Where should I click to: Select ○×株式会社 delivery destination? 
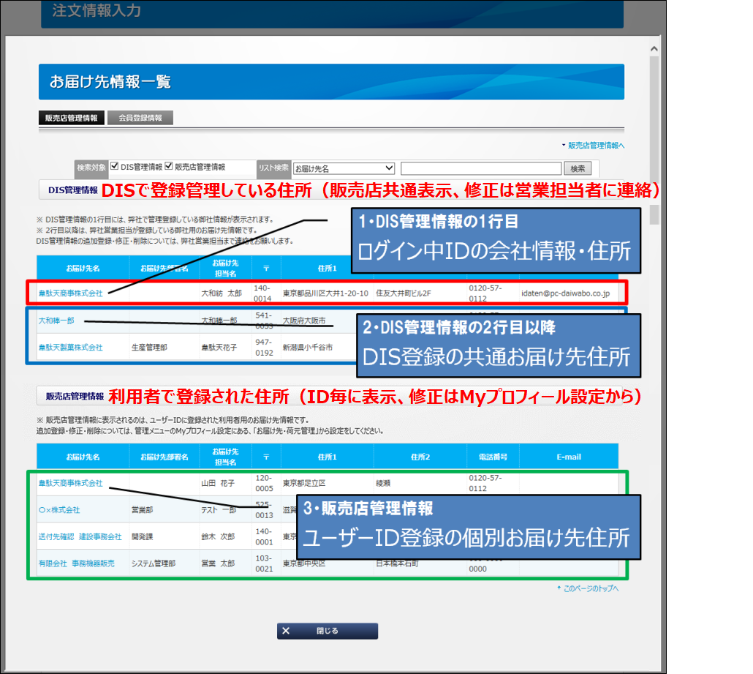(59, 510)
